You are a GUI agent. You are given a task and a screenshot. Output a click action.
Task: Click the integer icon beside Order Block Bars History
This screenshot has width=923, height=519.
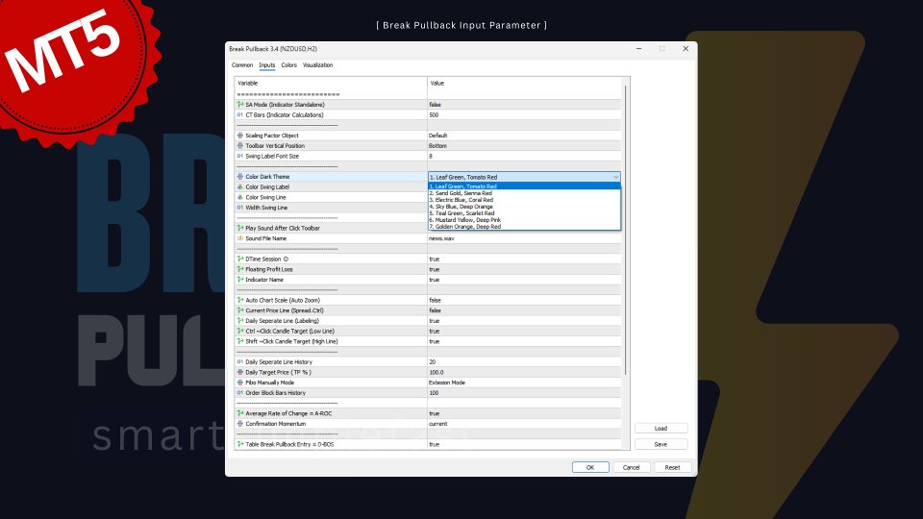(x=240, y=392)
